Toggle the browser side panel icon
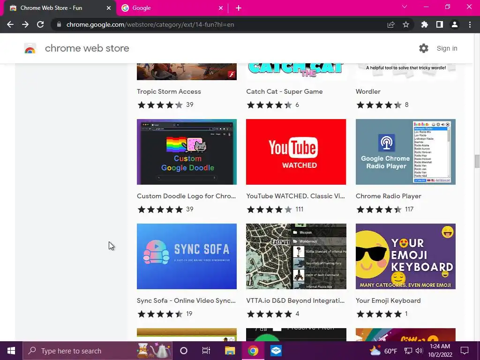480x360 pixels. coord(440,24)
